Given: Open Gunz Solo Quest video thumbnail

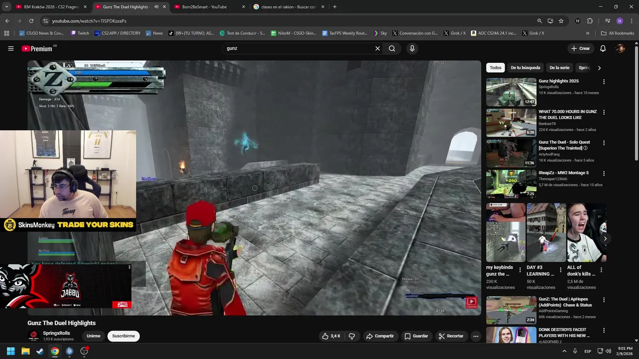Looking at the screenshot, I should [x=511, y=153].
